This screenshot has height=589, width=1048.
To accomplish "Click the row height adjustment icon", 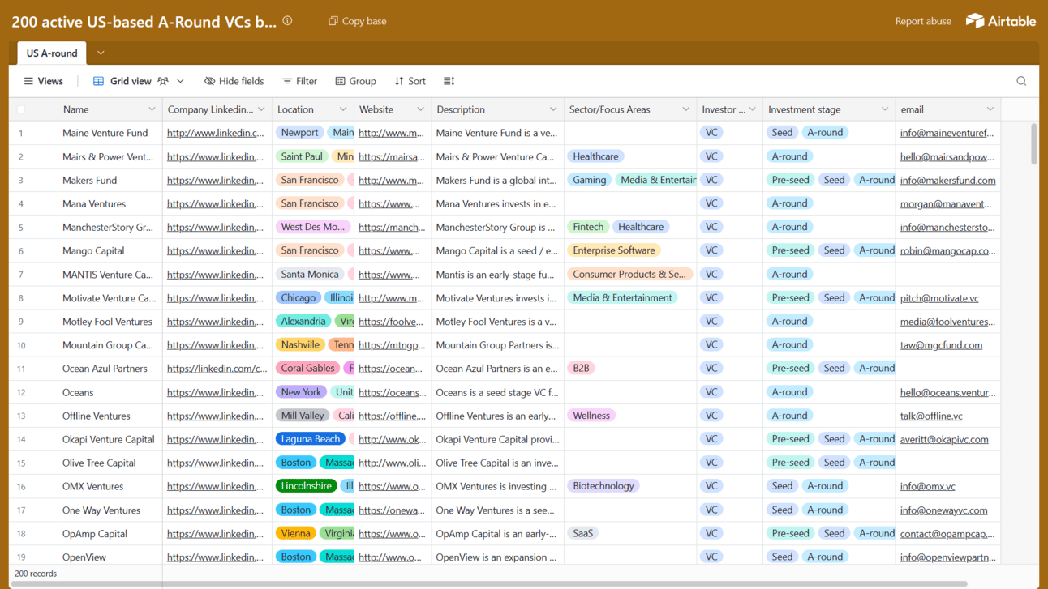I will 449,81.
